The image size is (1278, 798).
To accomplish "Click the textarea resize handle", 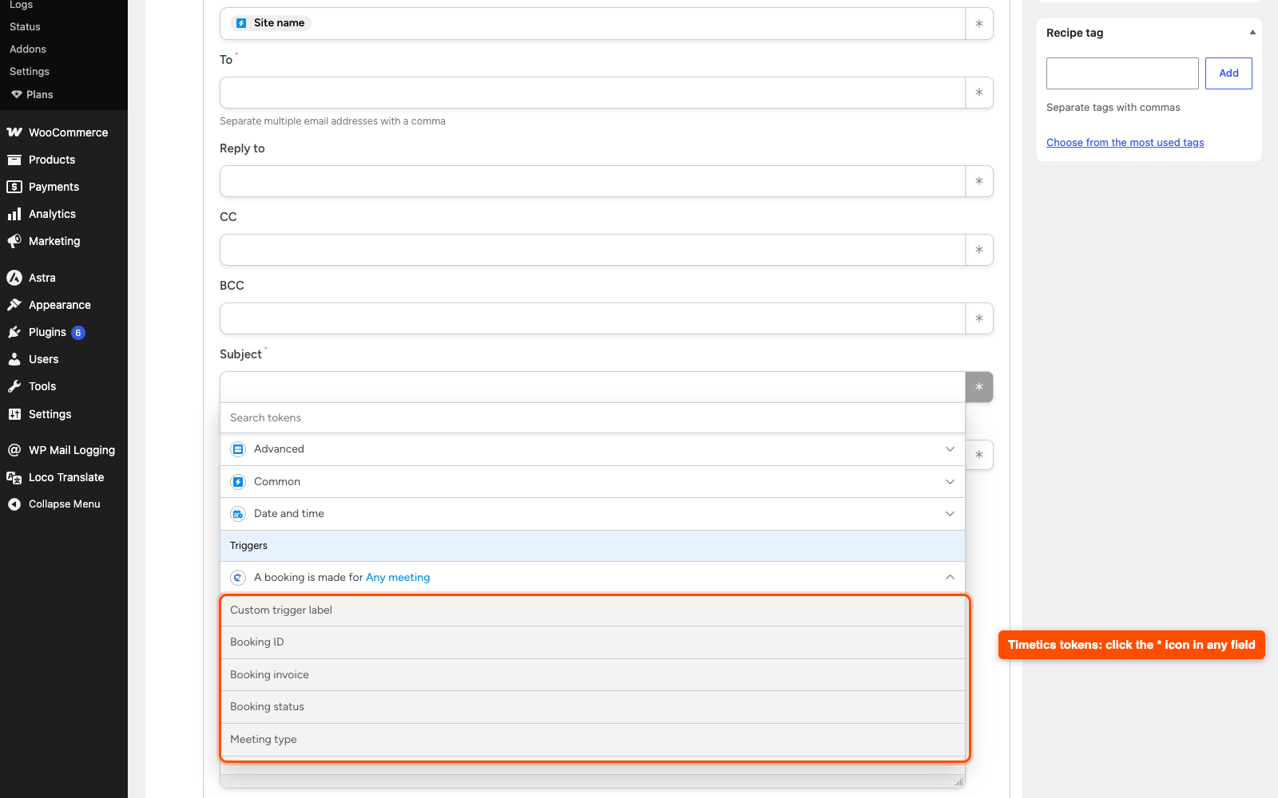I will pyautogui.click(x=959, y=782).
